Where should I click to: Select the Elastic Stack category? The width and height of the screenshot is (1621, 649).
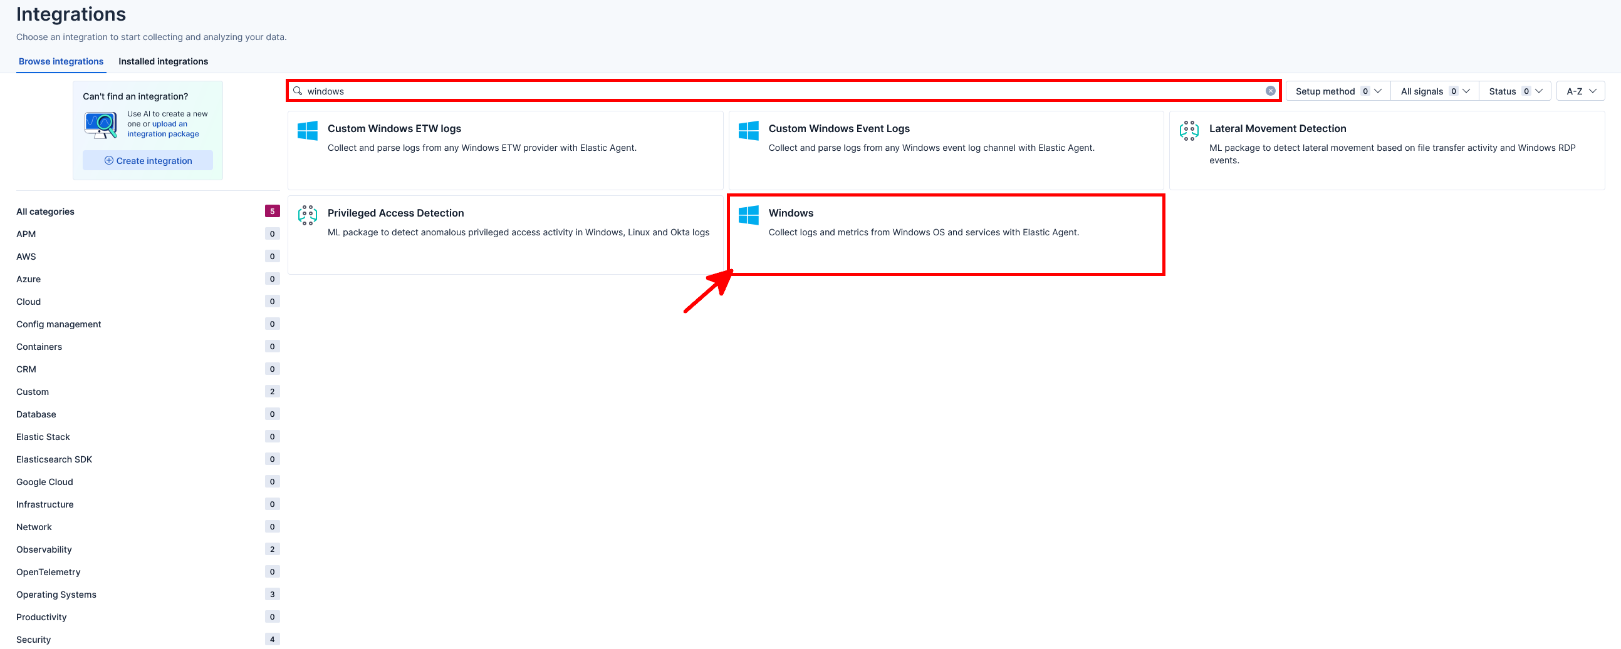[x=148, y=437]
